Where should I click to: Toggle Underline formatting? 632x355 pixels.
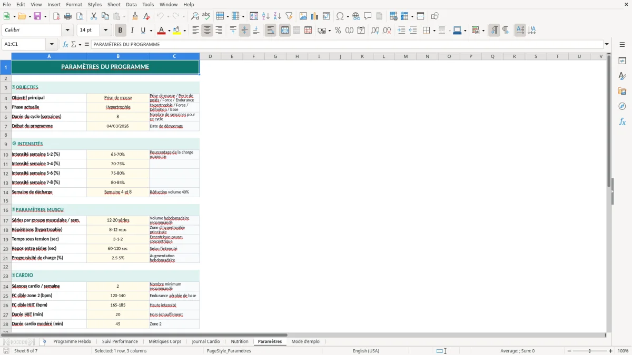(x=143, y=31)
